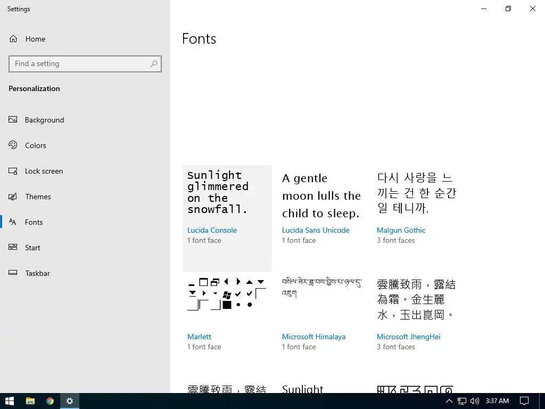The height and width of the screenshot is (409, 545).
Task: Open Marlett font link
Action: [199, 337]
